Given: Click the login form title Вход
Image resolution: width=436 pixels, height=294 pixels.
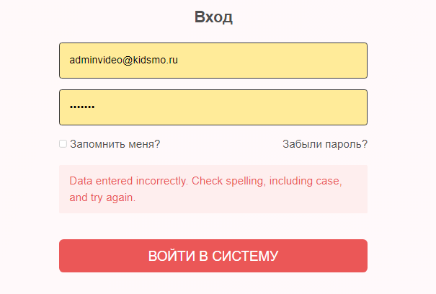Looking at the screenshot, I should [x=213, y=17].
